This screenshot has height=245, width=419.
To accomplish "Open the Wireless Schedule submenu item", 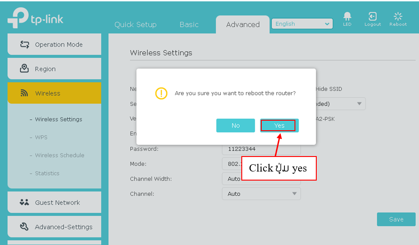I will point(60,155).
